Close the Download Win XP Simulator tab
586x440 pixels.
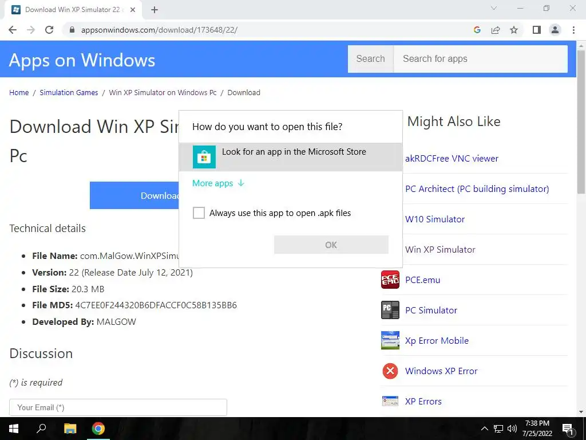coord(133,10)
